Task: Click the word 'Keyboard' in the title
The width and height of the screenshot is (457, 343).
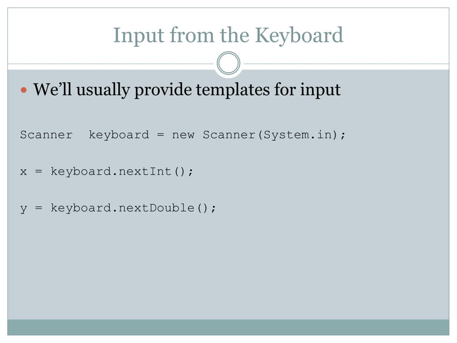Action: (299, 36)
